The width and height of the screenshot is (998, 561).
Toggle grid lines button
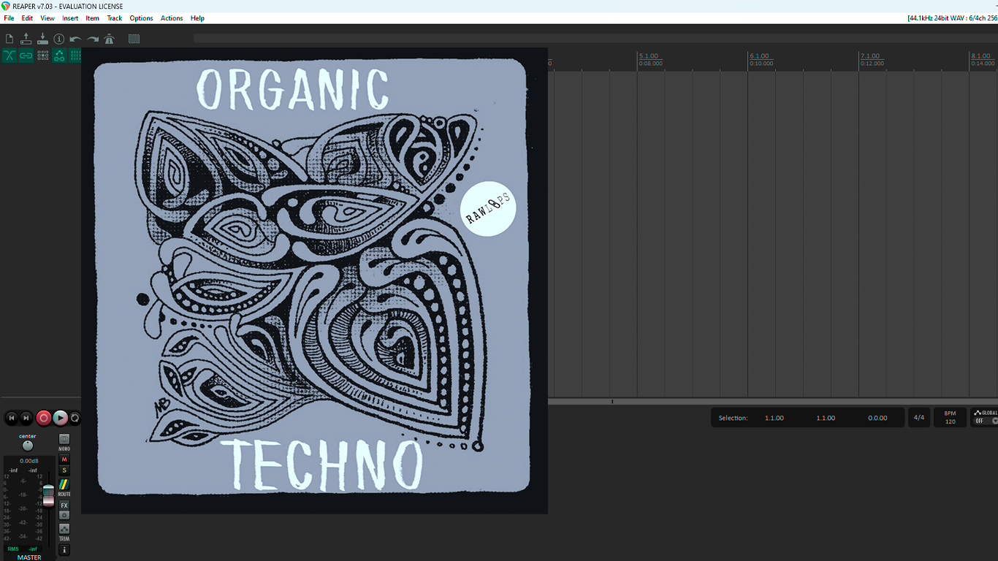(75, 56)
